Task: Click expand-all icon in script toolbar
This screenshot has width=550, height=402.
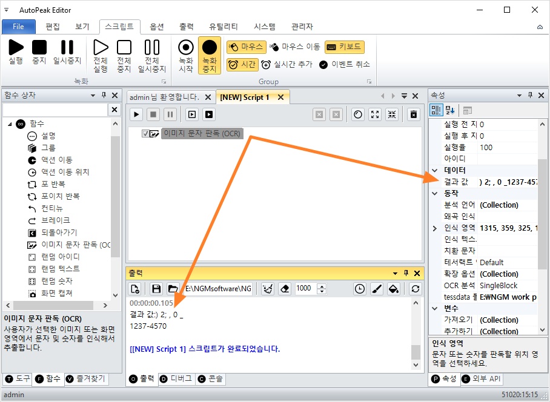Action: 375,114
